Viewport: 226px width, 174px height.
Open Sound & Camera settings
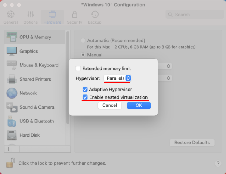click(x=37, y=107)
